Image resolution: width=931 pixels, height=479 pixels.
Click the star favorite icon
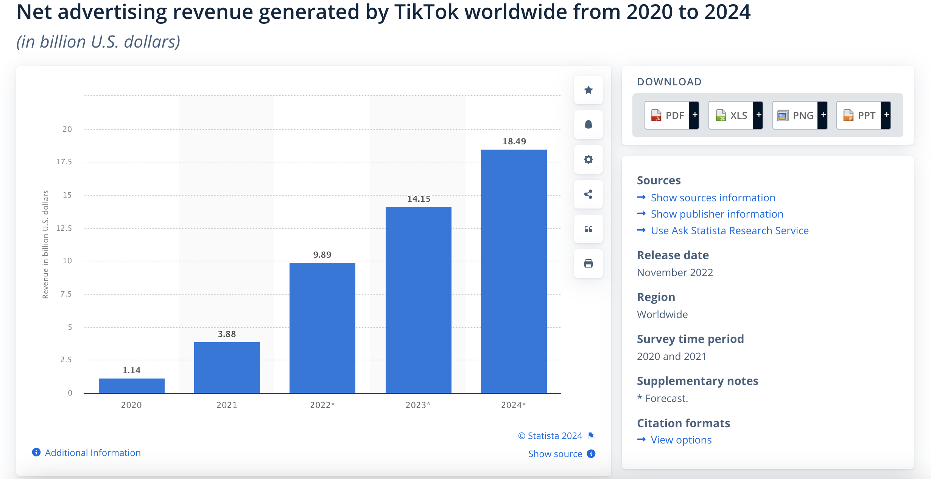pyautogui.click(x=588, y=90)
